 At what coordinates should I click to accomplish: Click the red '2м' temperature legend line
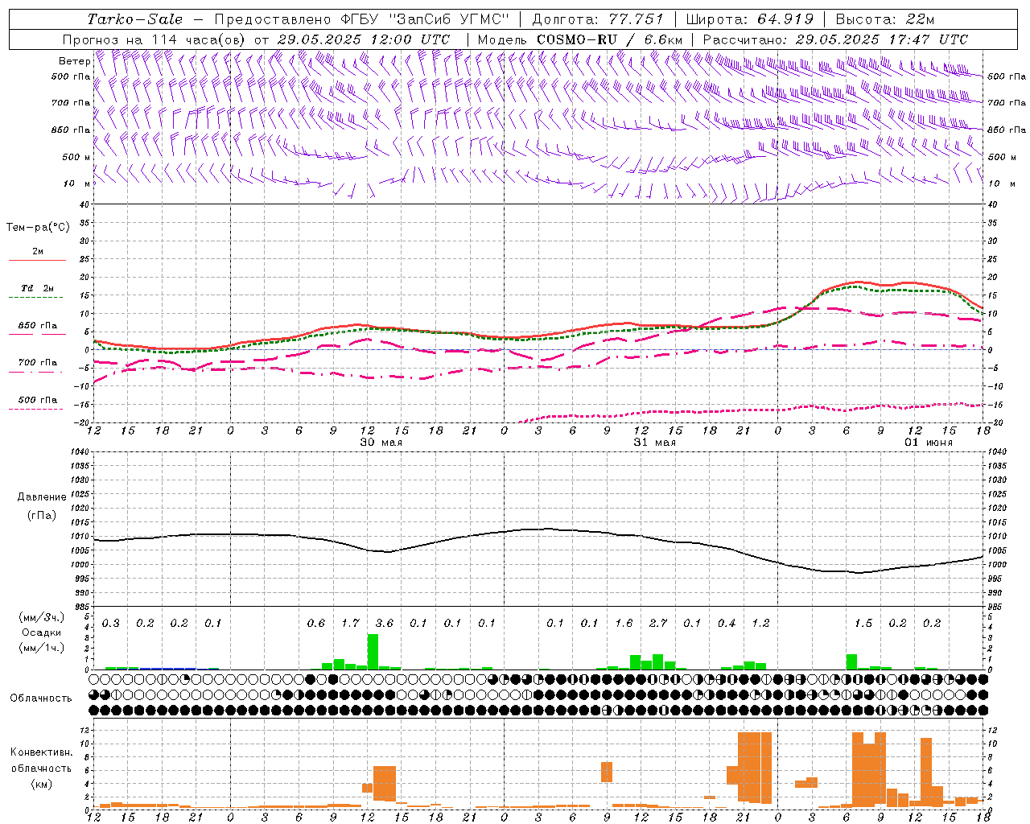(37, 260)
